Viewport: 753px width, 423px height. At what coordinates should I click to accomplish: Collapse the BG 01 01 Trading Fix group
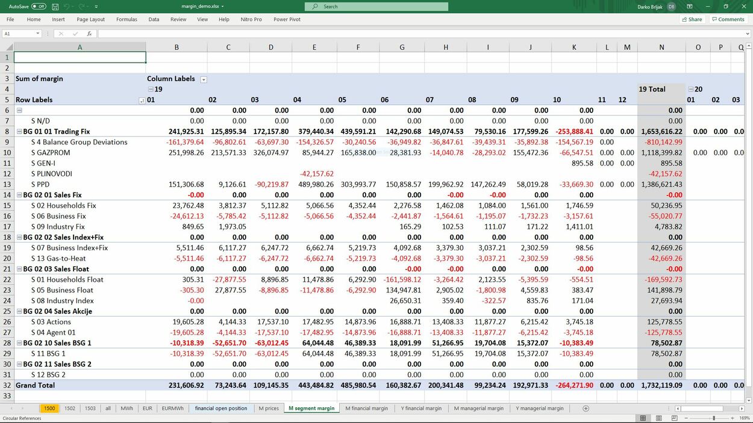19,131
